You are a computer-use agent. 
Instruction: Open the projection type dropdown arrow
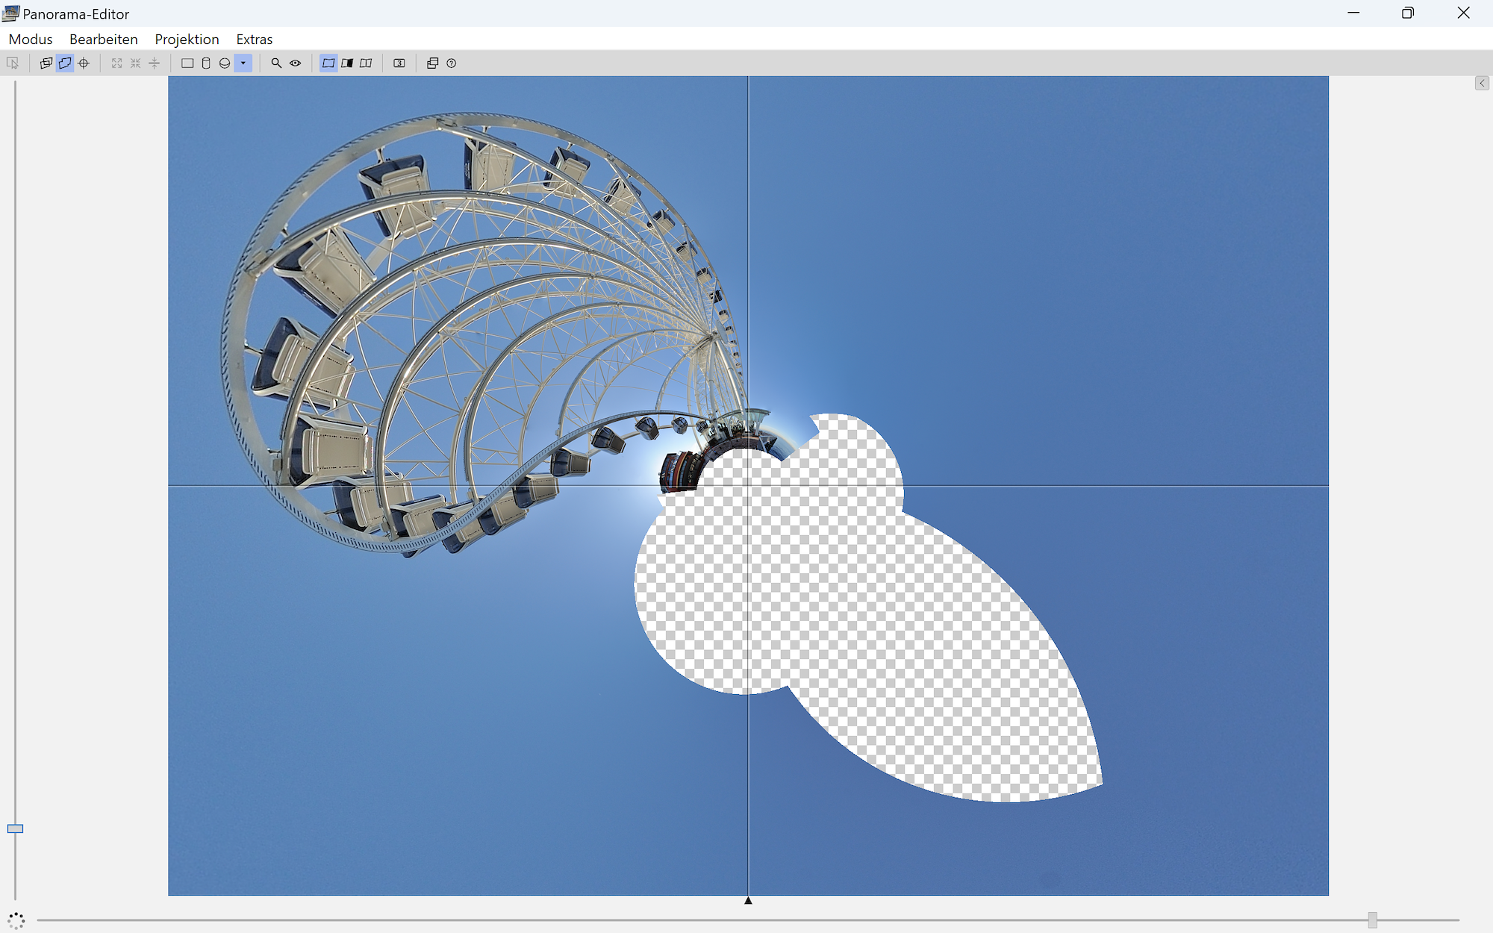click(243, 63)
